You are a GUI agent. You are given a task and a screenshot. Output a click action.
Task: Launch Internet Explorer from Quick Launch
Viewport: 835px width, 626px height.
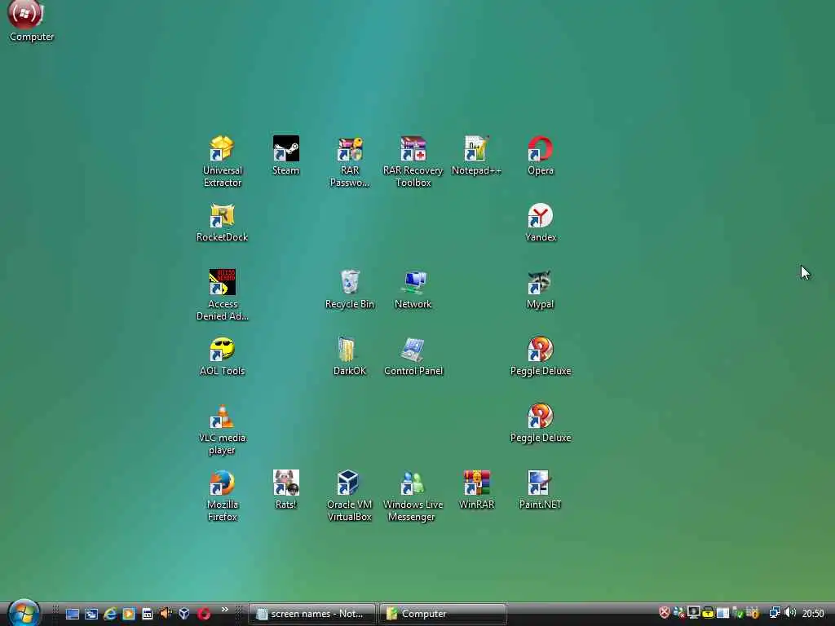tap(110, 613)
